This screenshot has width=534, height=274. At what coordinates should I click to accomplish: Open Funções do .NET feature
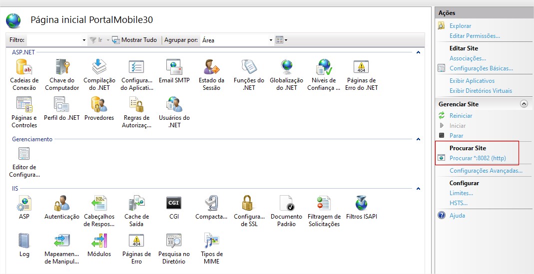click(249, 75)
